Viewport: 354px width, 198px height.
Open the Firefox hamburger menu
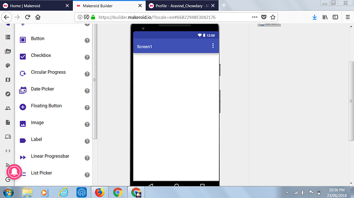click(x=348, y=17)
